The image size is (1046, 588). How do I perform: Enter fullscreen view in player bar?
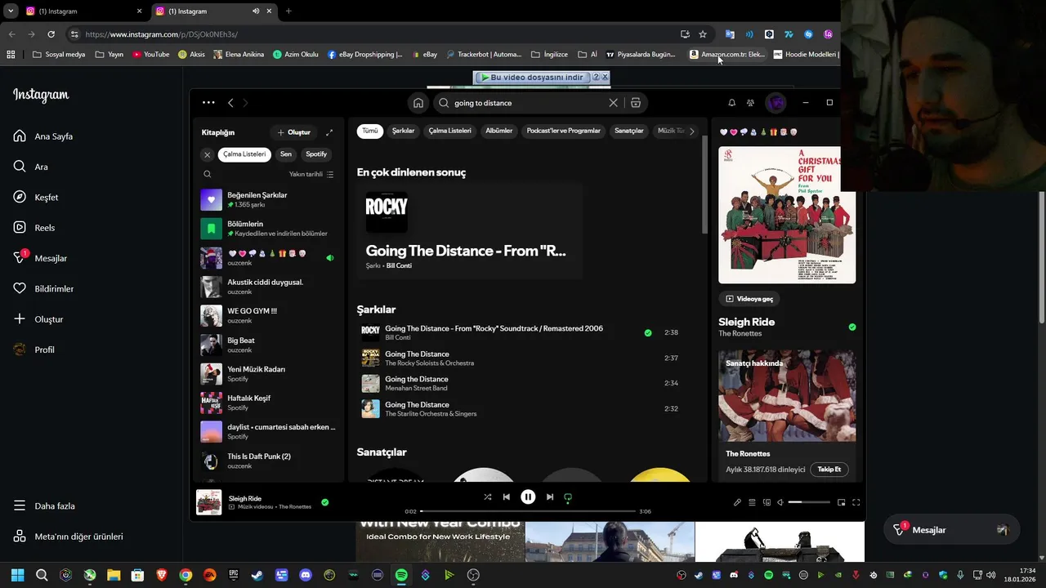point(856,502)
